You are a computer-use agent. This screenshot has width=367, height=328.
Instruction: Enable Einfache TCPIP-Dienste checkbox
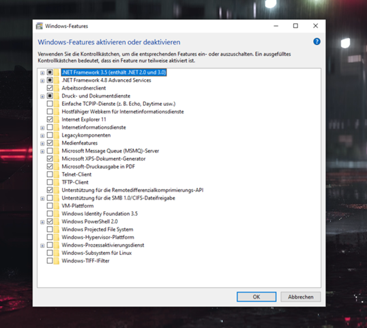click(x=50, y=104)
